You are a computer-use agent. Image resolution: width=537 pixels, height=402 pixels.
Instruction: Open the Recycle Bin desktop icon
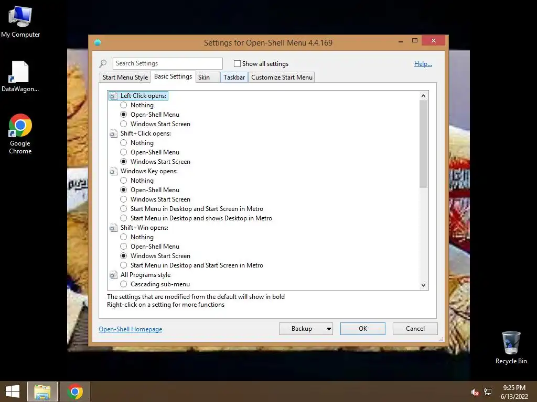pos(511,348)
